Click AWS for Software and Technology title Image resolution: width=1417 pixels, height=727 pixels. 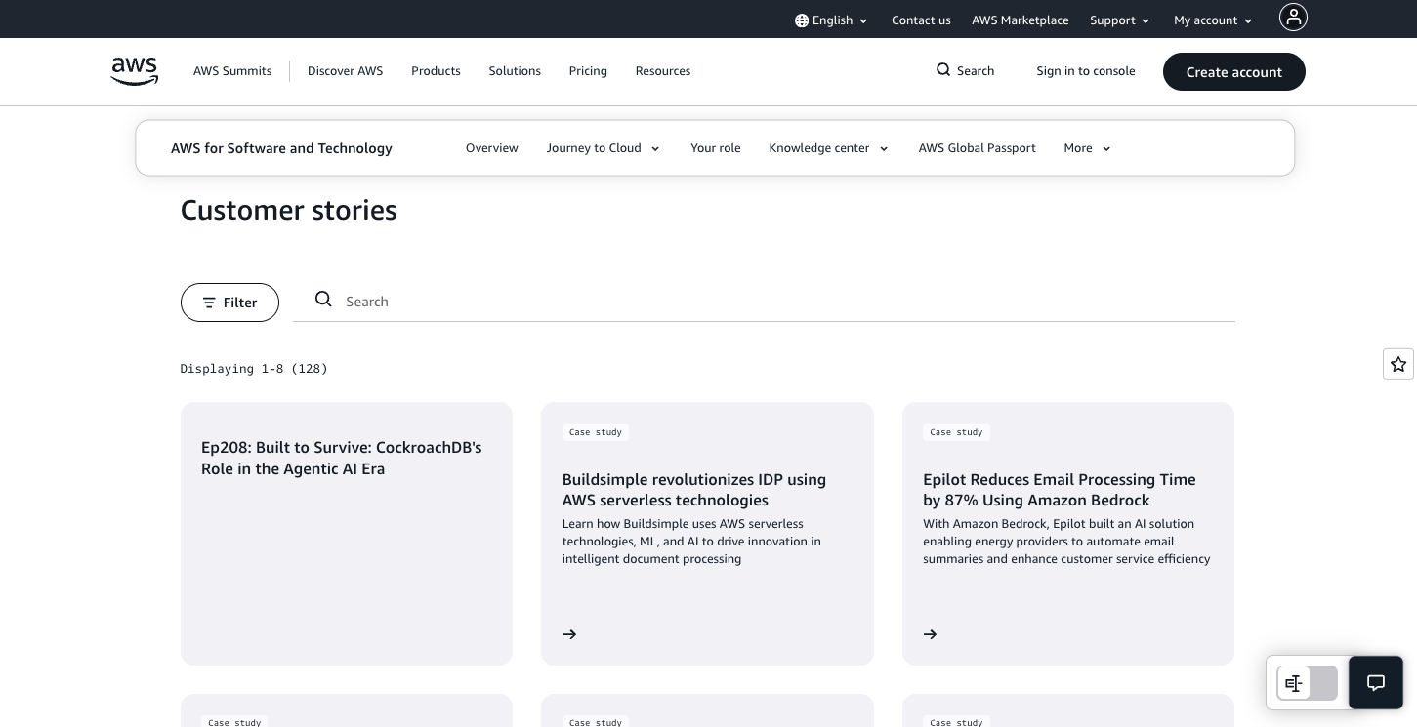(x=281, y=148)
